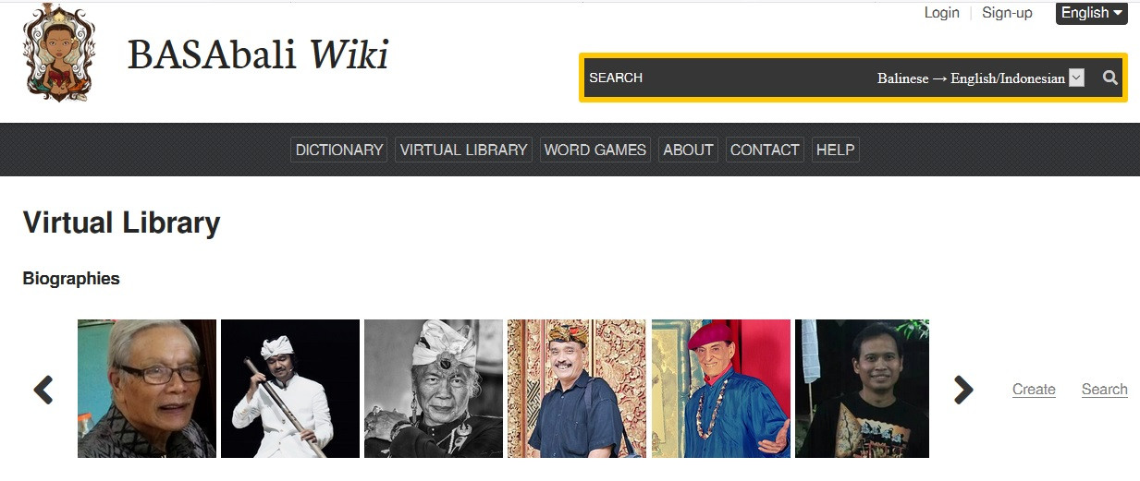The image size is (1140, 481).
Task: Select WORD GAMES in navigation bar
Action: 595,150
